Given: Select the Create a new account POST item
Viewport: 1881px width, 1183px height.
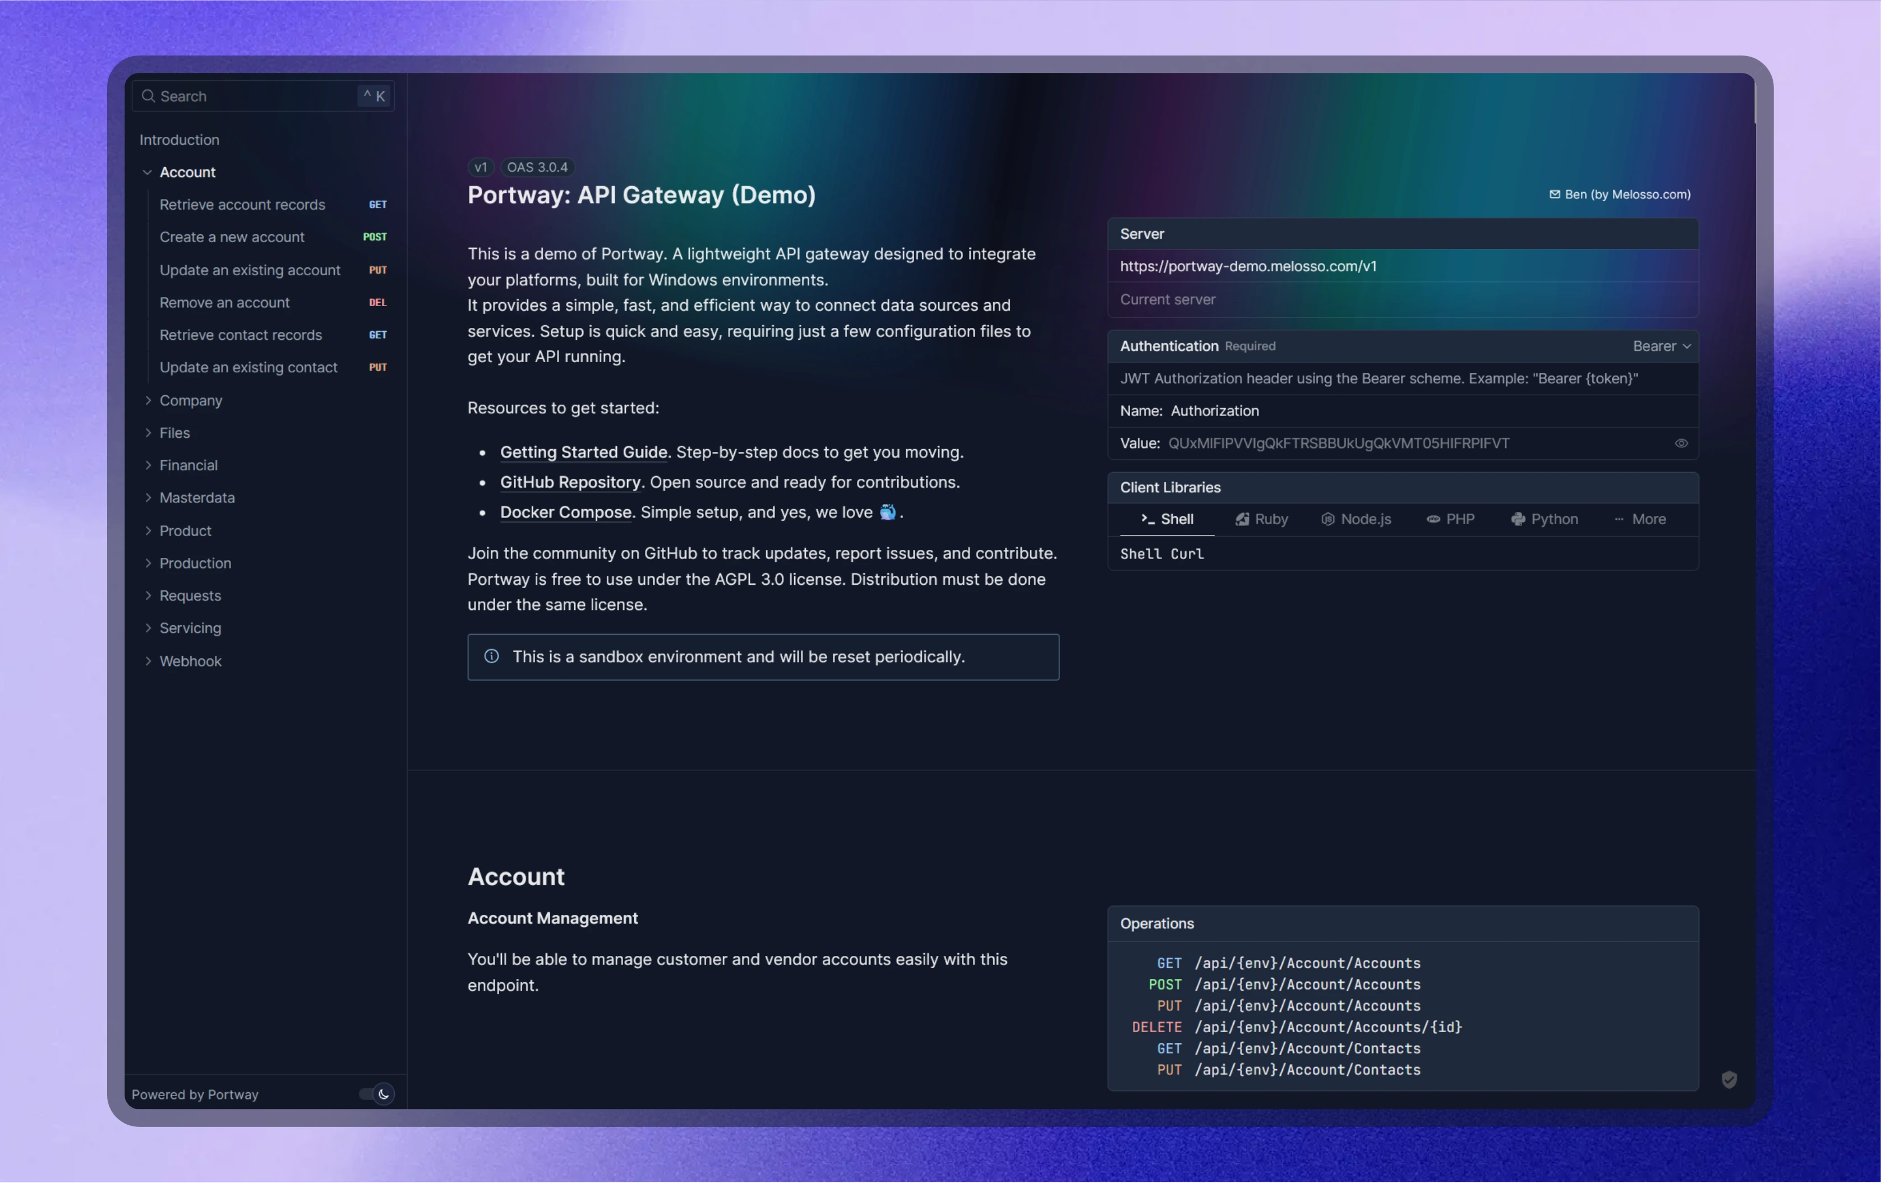Looking at the screenshot, I should click(x=232, y=237).
